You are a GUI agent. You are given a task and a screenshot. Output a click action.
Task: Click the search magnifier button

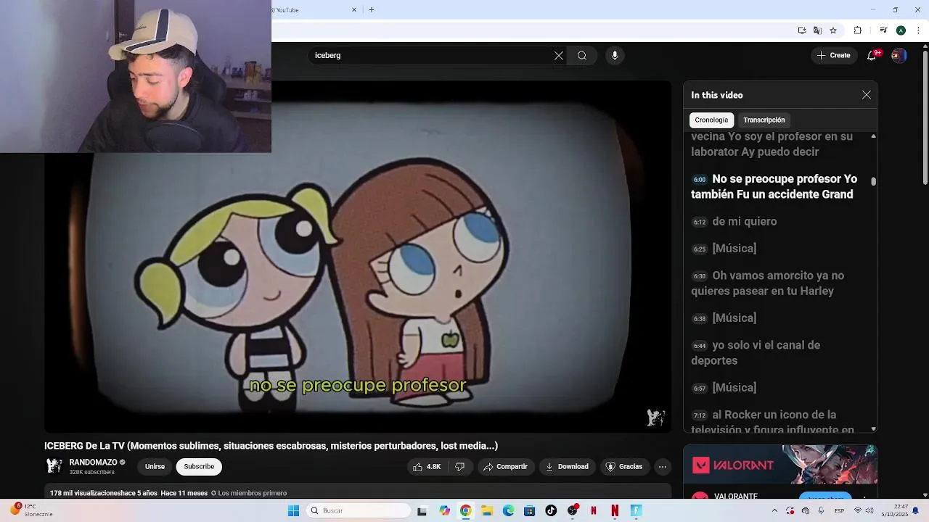[582, 56]
